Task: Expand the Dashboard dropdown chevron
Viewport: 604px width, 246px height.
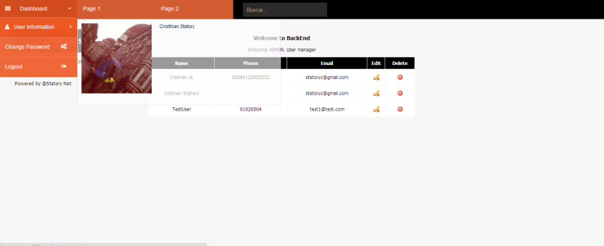Action: (69, 9)
